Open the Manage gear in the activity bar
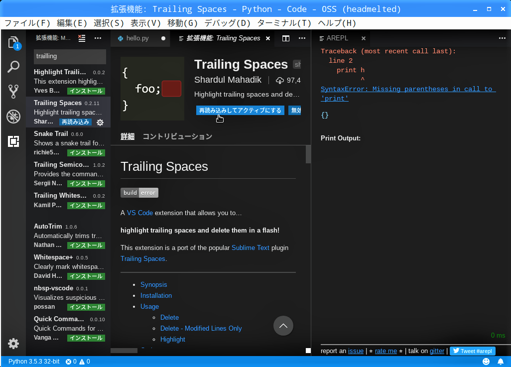511x367 pixels. 13,344
